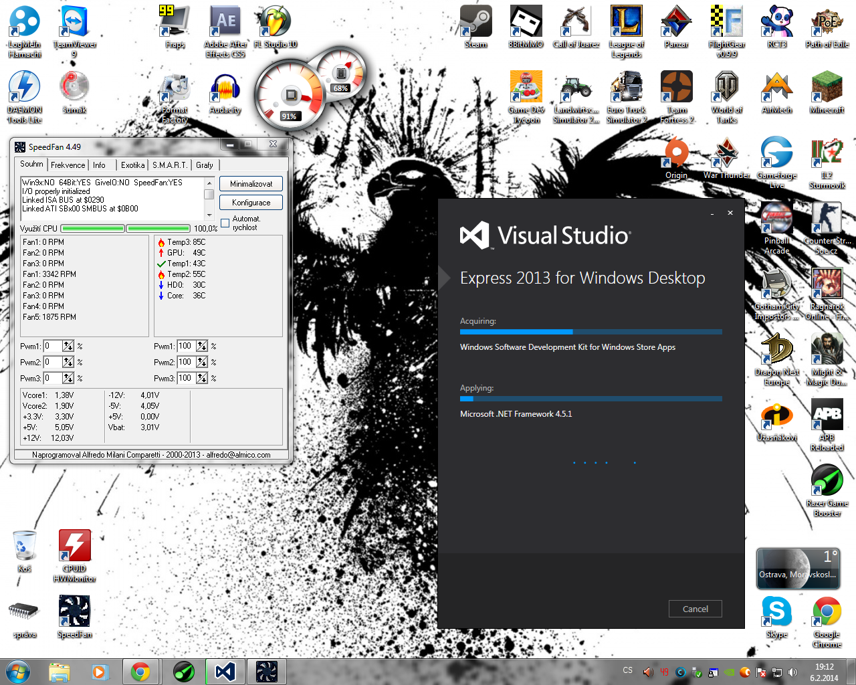Open DAEMON Tools Lite shortcut

25,97
